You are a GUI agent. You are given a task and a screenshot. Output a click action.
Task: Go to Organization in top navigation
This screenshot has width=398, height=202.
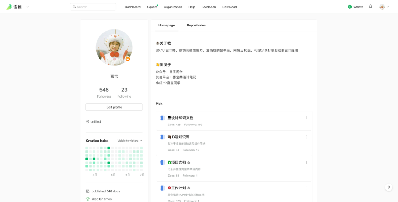[173, 7]
